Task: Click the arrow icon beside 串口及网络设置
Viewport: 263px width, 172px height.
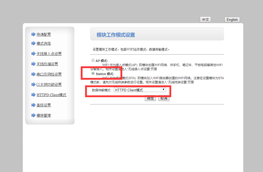Action: click(33, 74)
